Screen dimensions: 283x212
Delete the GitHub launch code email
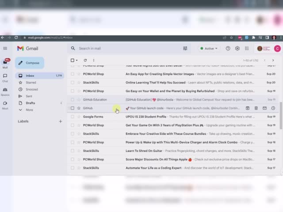256,108
